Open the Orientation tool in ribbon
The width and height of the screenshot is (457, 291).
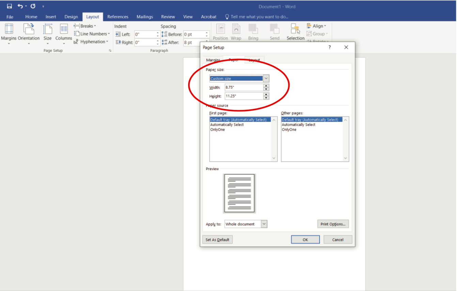point(29,33)
